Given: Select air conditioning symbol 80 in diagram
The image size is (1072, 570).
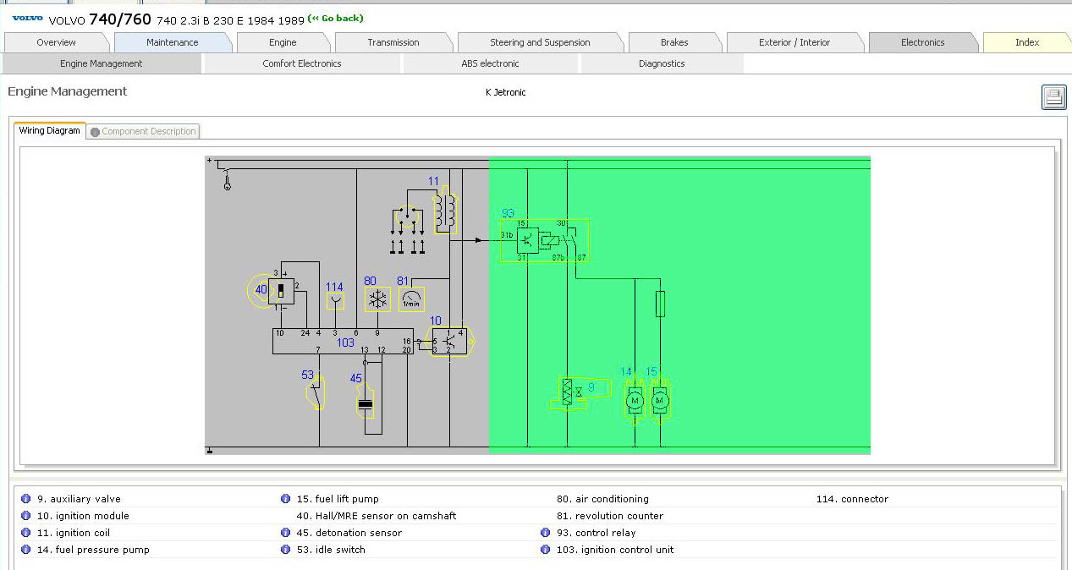Looking at the screenshot, I should tap(377, 299).
